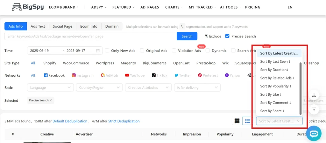Filter by TikTok network
Image resolution: width=326 pixels, height=143 pixels.
pyautogui.click(x=159, y=75)
